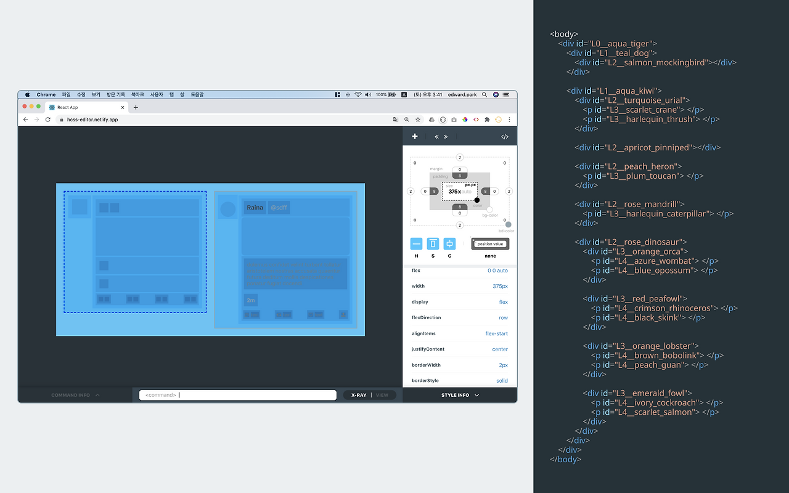Click the 2m timestamp in preview
Image resolution: width=789 pixels, height=493 pixels.
pos(251,300)
